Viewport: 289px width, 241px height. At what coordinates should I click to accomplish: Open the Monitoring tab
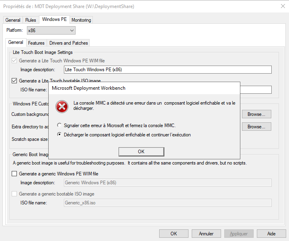[x=81, y=20]
